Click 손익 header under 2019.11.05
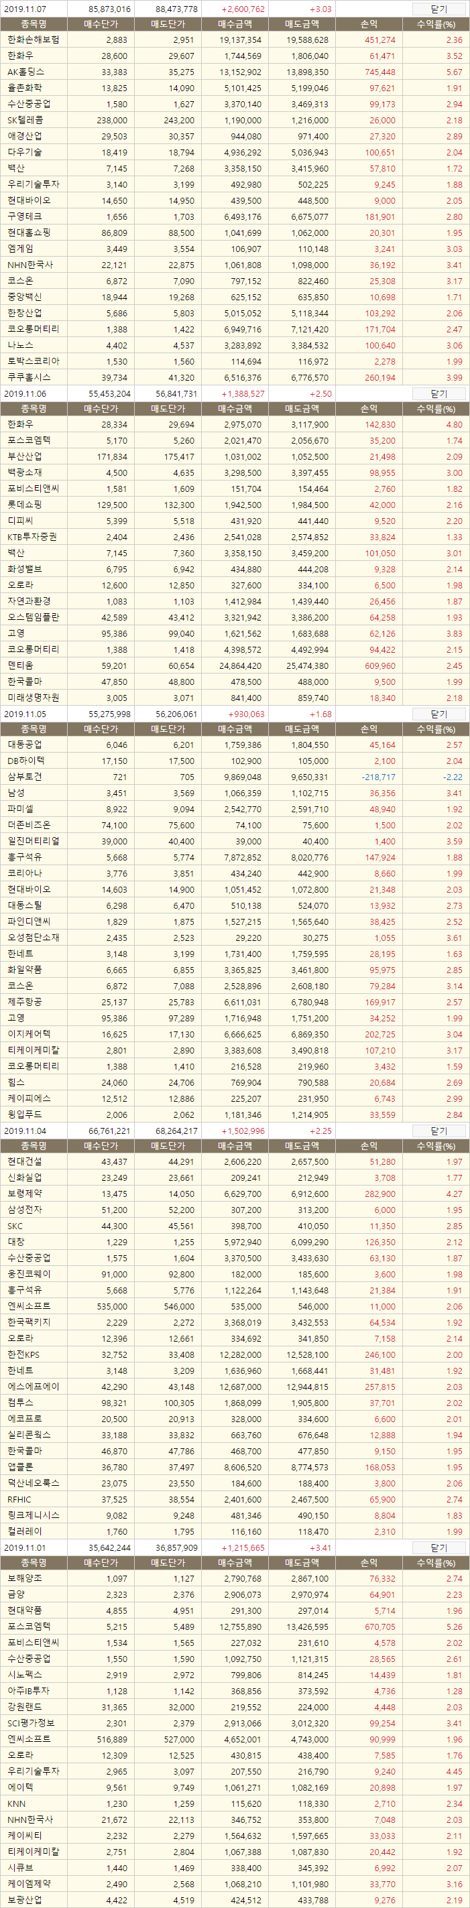470x1908 pixels. tap(369, 729)
